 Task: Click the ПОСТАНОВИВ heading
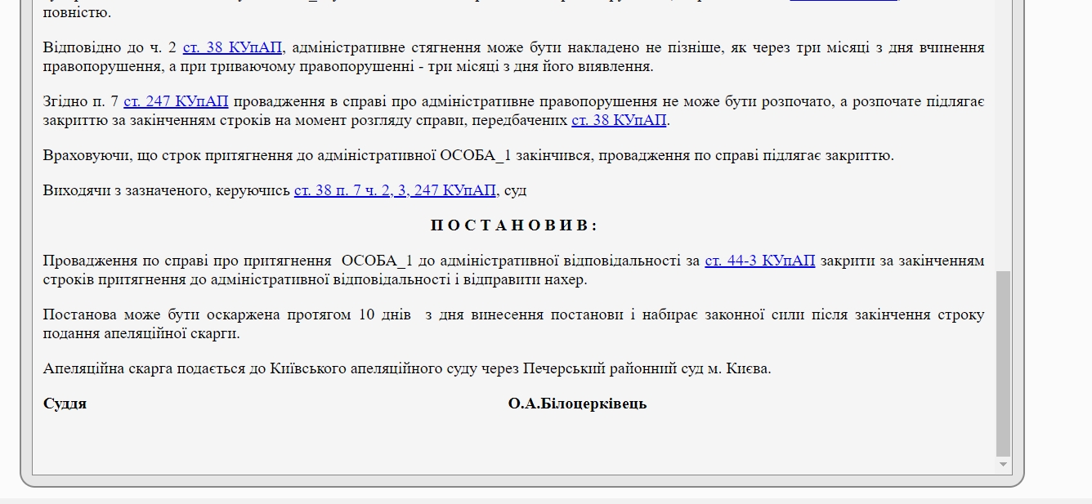pos(513,225)
